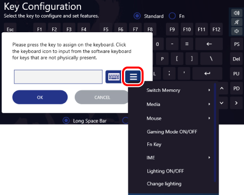Screen dimensions: 244x195
Task: Select the apostrophe key
Action: (184, 73)
